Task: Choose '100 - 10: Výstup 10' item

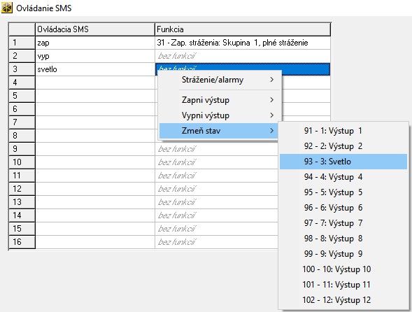Action: (343, 269)
